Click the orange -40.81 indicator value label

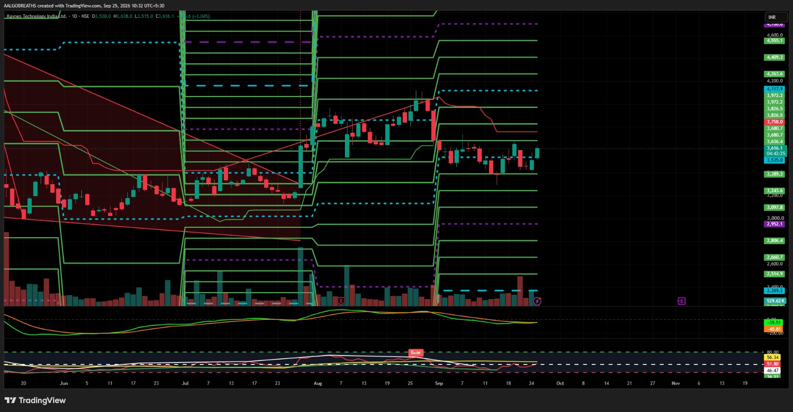coord(774,329)
